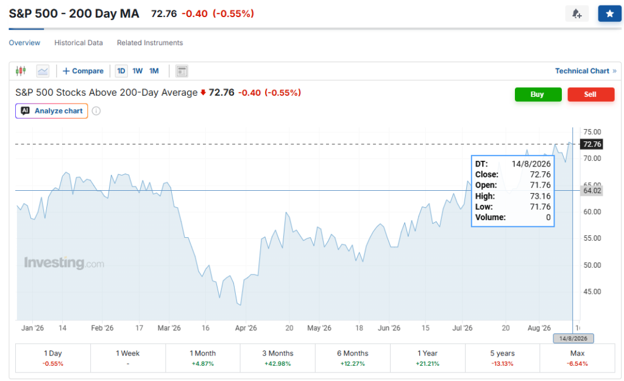The width and height of the screenshot is (624, 381).
Task: Set chart interval to 1W
Action: tap(137, 71)
